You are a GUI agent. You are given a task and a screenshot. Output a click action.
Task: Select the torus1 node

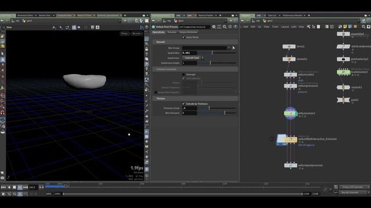(x=289, y=46)
